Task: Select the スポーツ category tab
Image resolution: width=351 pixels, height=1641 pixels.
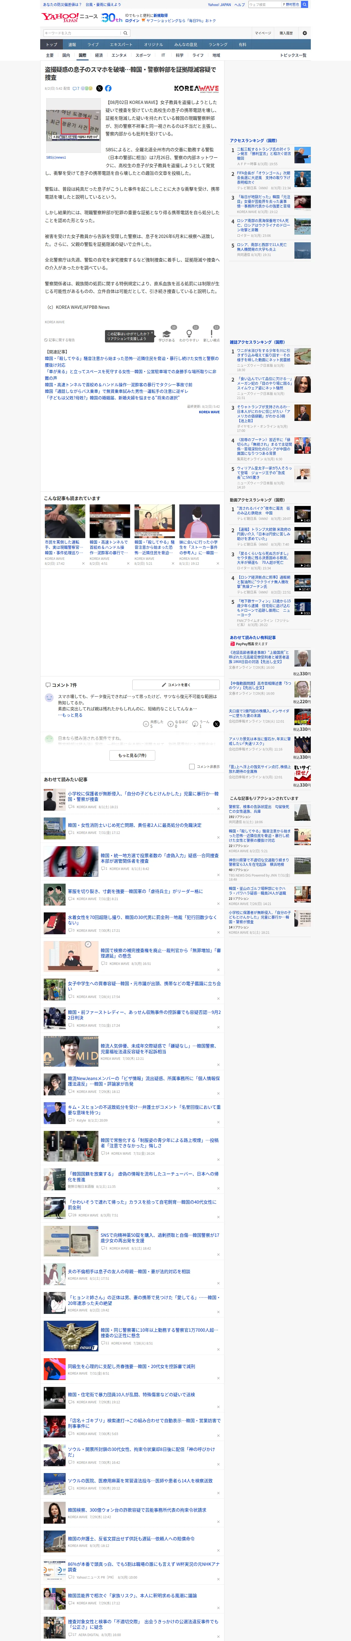Action: 143,56
